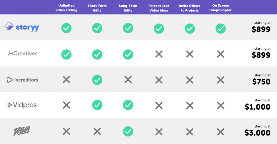Click Vidpros' $1,000 starting price

pos(258,107)
